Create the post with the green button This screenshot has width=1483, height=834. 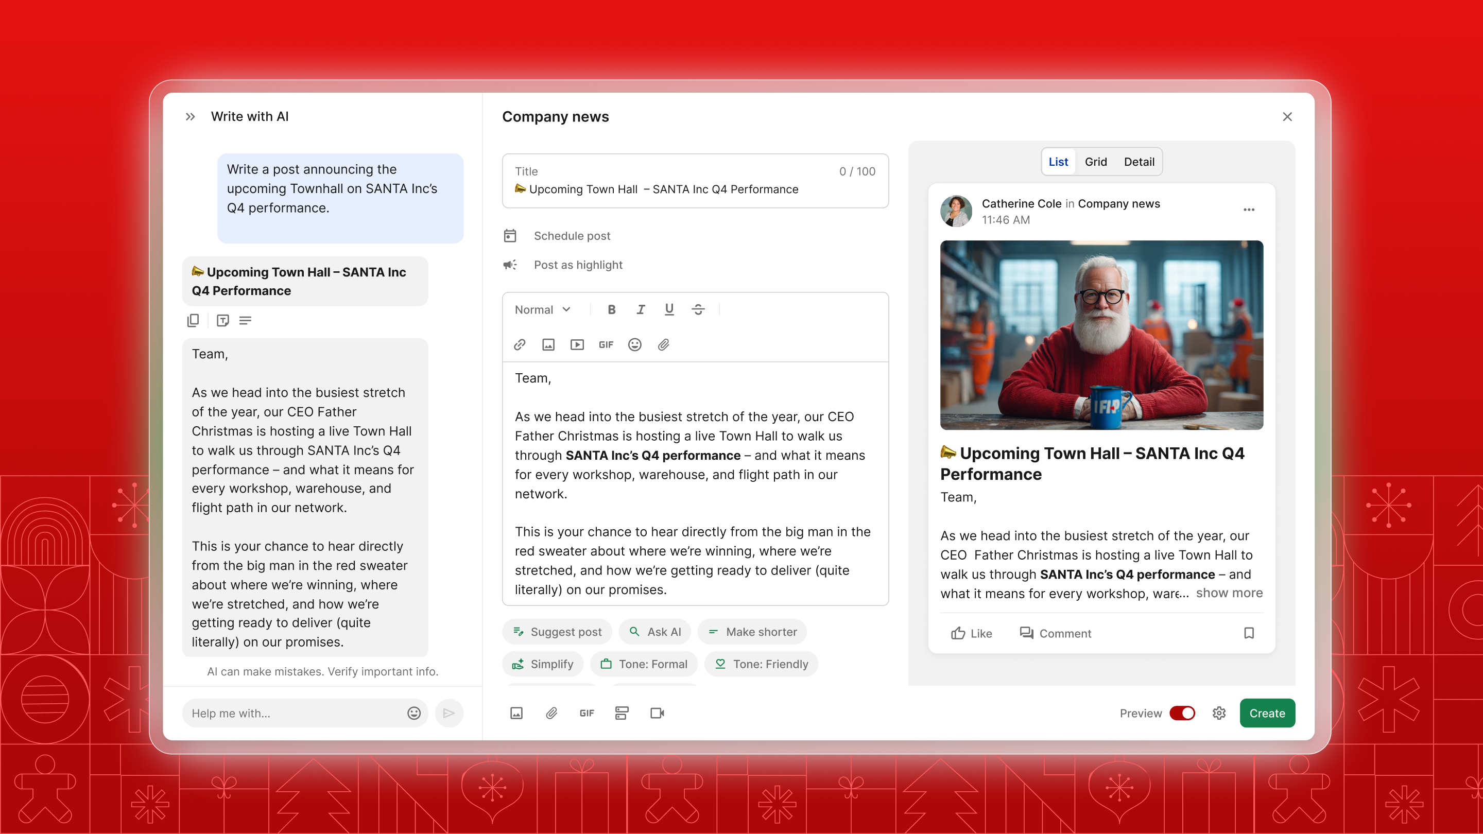point(1267,713)
